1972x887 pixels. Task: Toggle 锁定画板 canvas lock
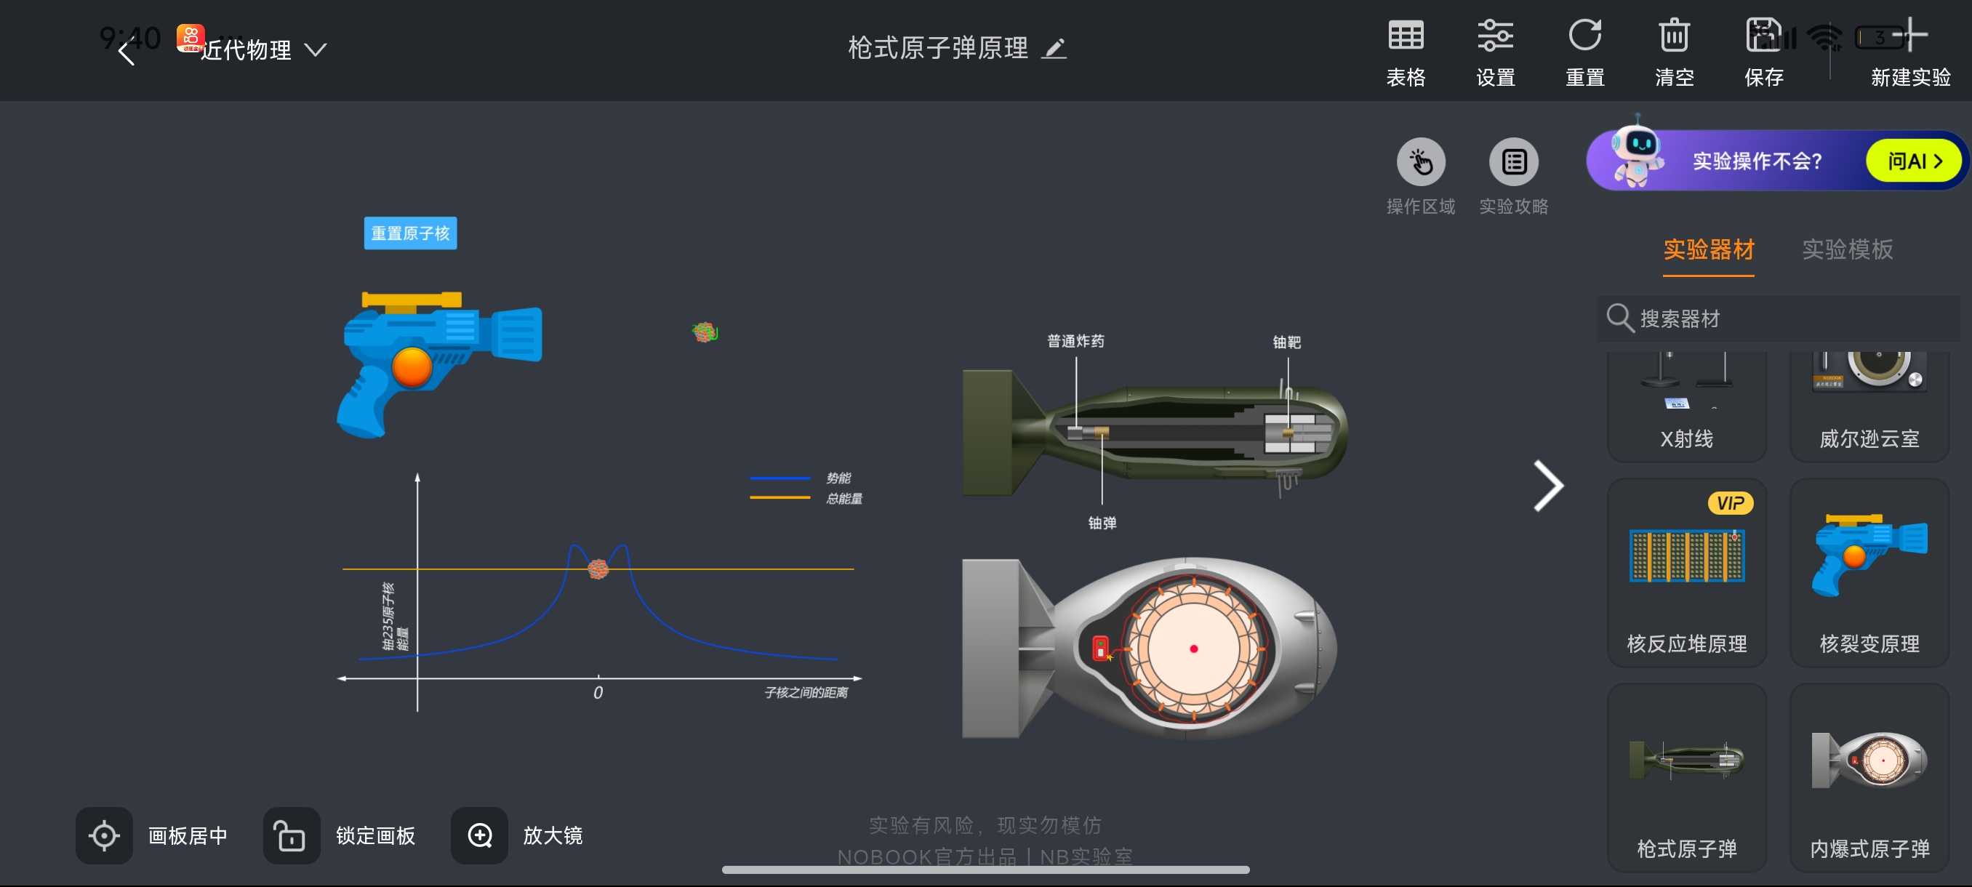(x=292, y=835)
